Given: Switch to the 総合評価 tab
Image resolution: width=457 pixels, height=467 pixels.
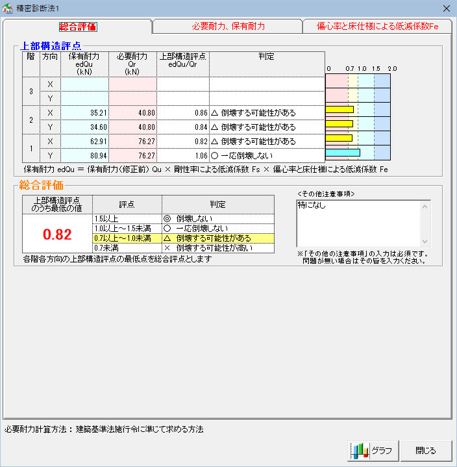Looking at the screenshot, I should pyautogui.click(x=78, y=27).
